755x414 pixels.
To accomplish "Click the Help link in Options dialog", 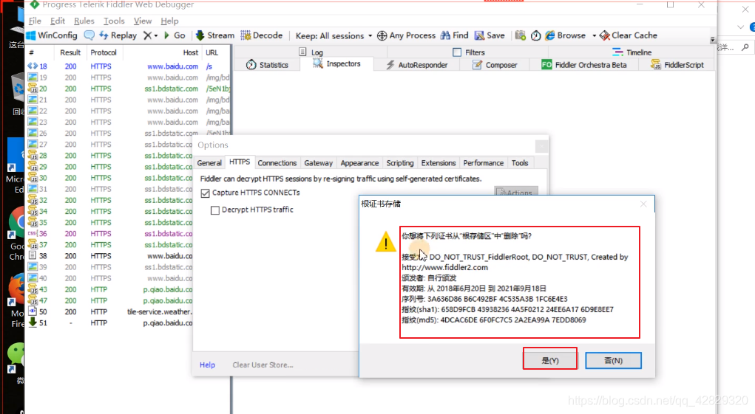I will coord(208,365).
